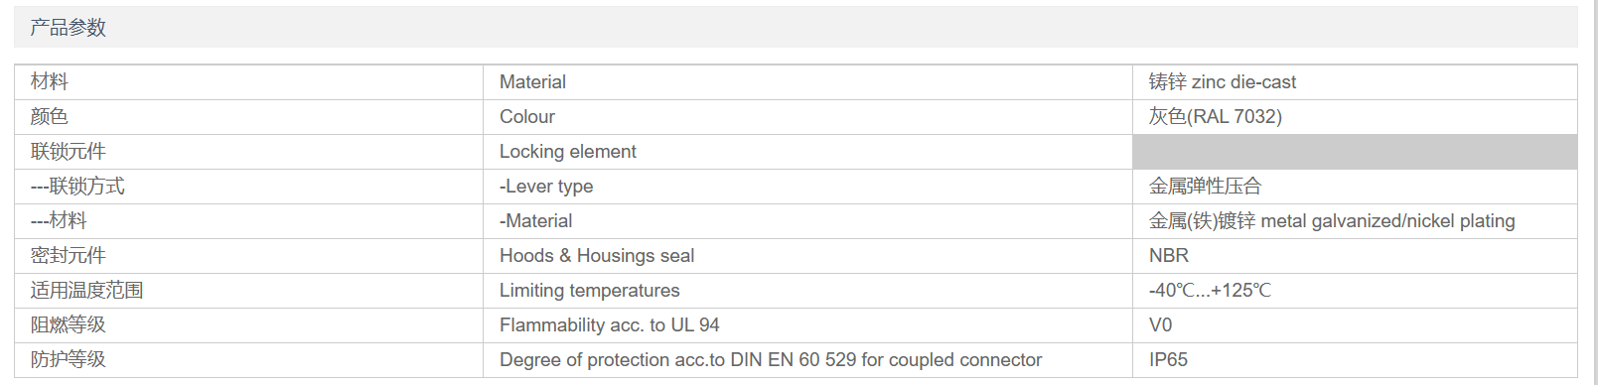Screen dimensions: 1598x385
Task: Select the Colour cell text
Action: (527, 117)
